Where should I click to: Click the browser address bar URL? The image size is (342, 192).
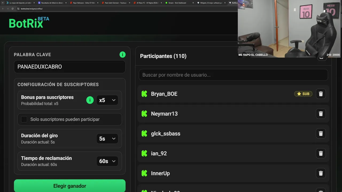(32, 9)
